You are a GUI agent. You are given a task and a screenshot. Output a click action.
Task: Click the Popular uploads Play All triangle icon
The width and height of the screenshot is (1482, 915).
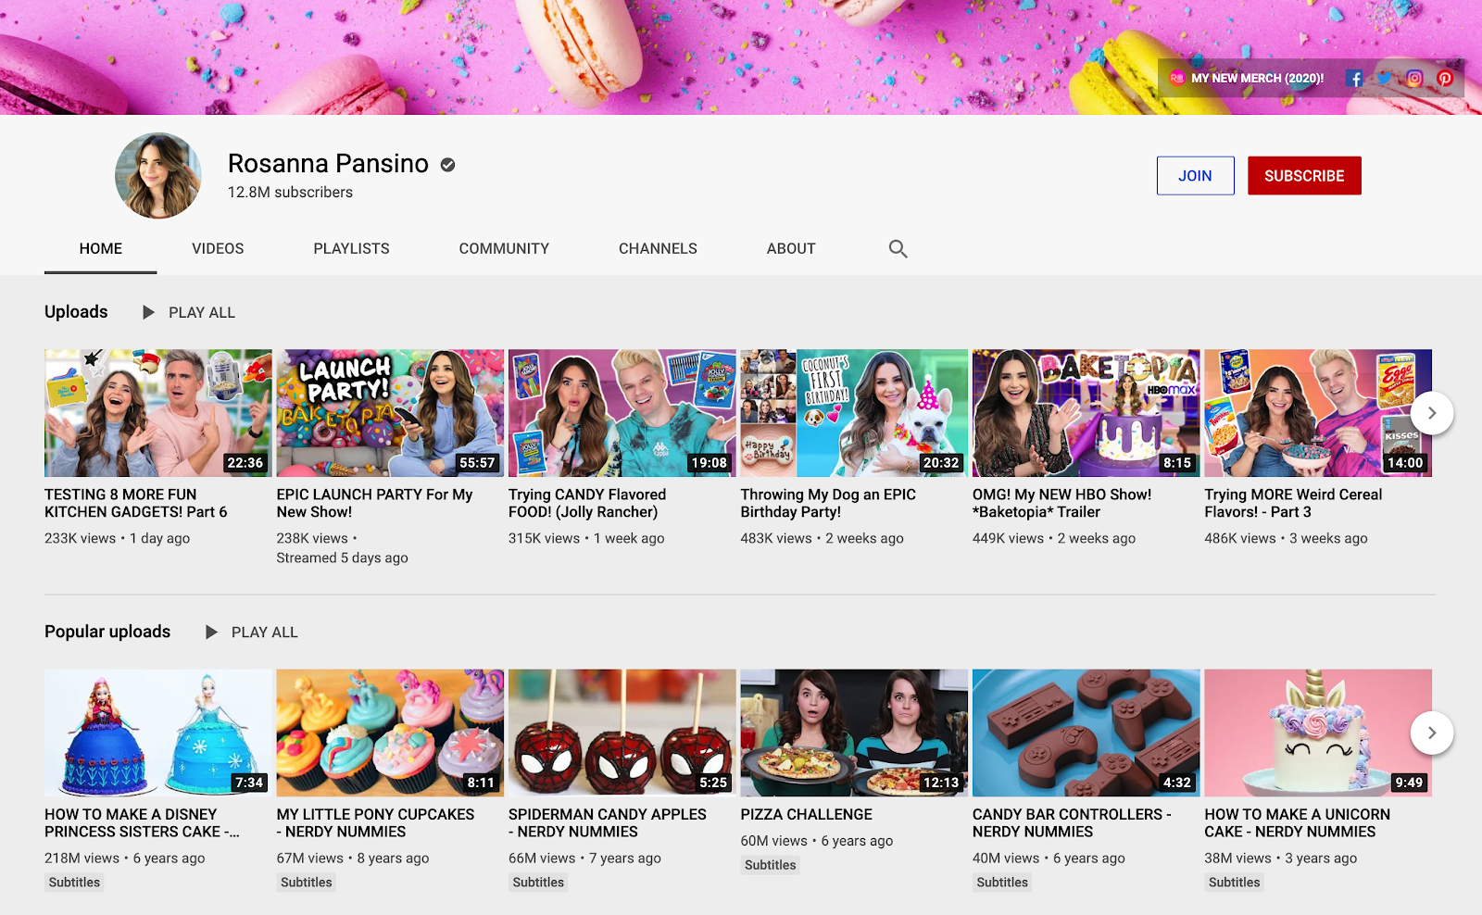point(211,632)
